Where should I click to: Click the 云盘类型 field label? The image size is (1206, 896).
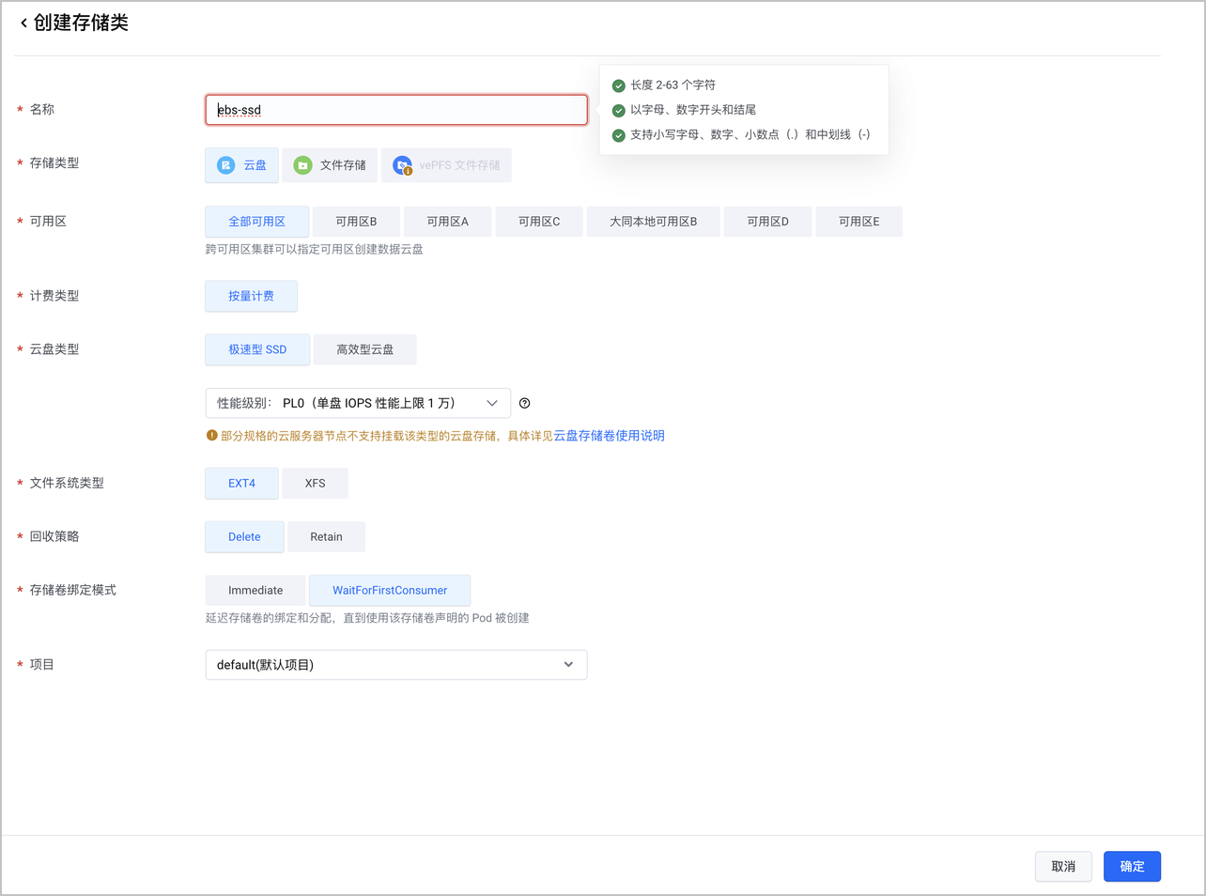[54, 349]
